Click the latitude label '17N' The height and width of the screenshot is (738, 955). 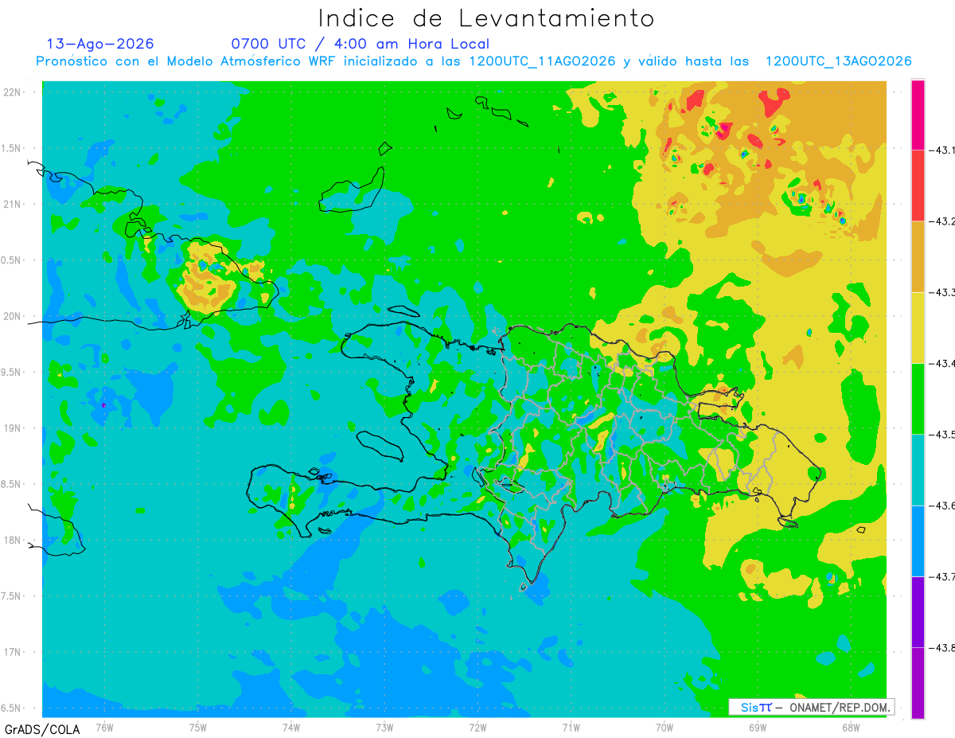[14, 652]
